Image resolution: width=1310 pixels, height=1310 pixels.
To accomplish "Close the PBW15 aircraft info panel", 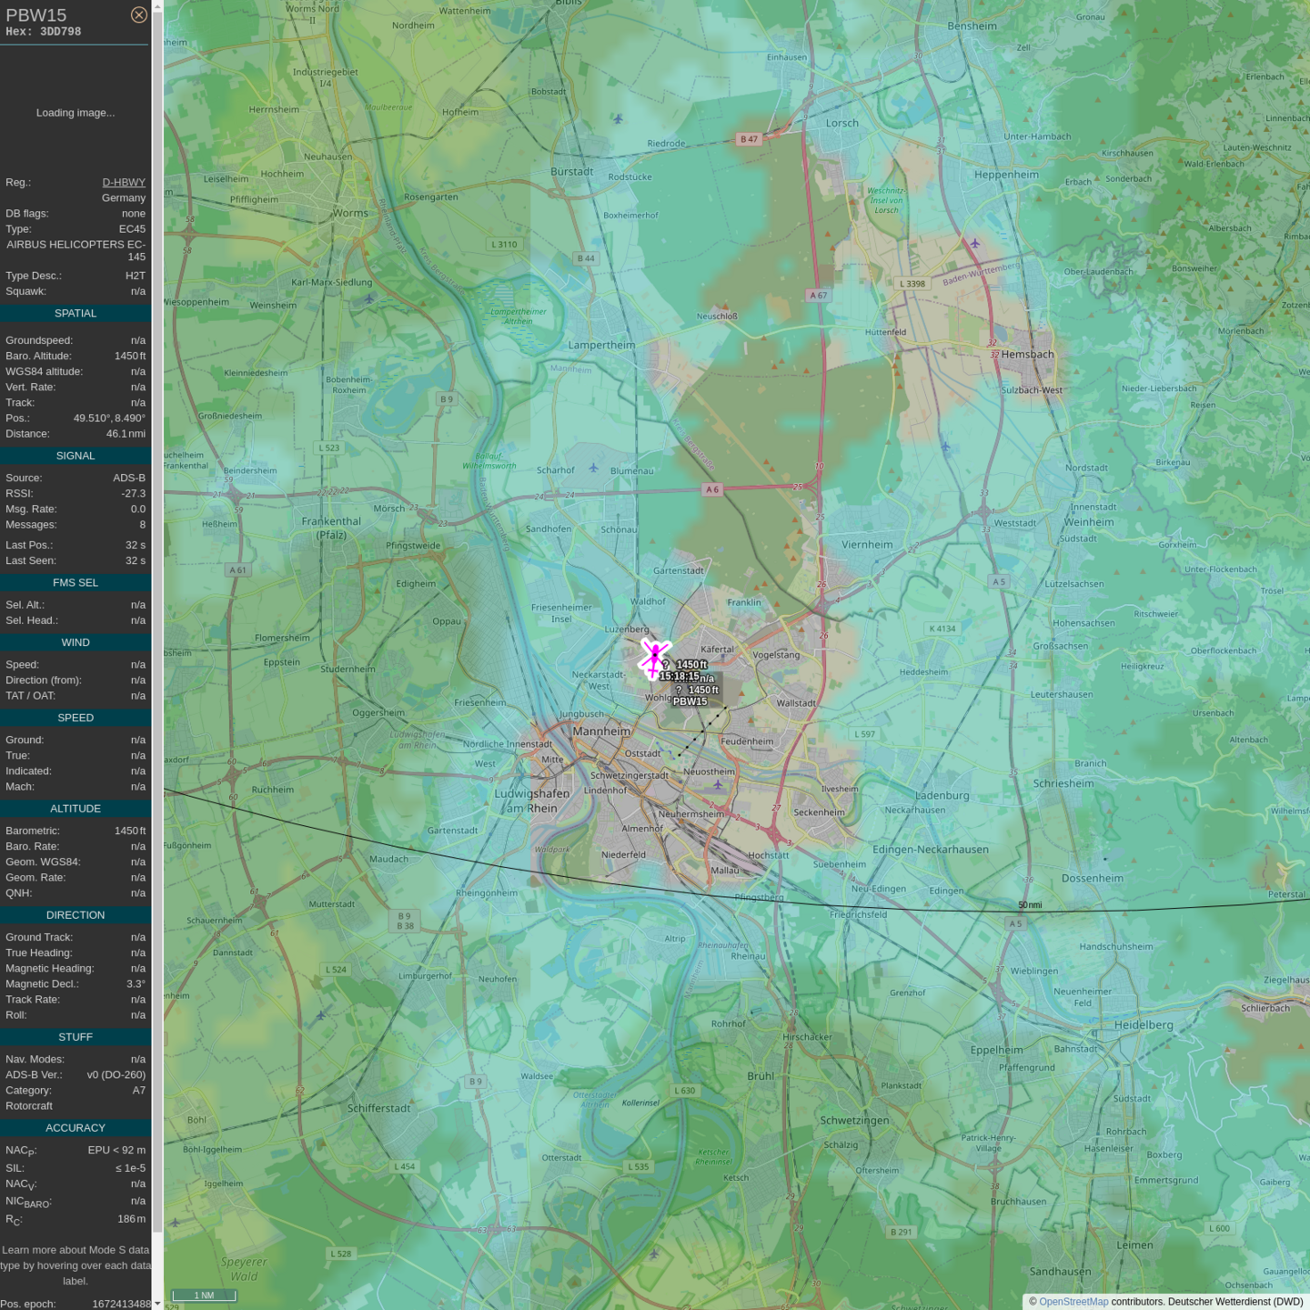I will pos(138,15).
